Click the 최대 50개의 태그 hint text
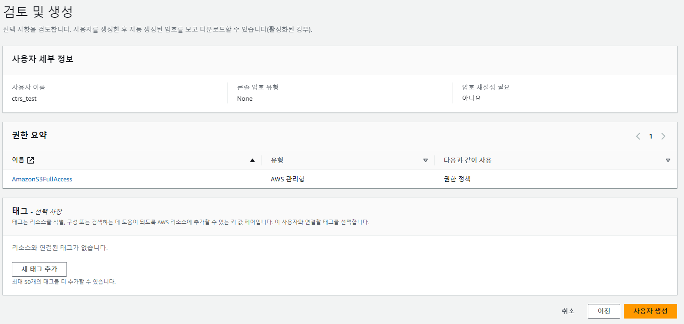This screenshot has height=324, width=684. pos(64,282)
